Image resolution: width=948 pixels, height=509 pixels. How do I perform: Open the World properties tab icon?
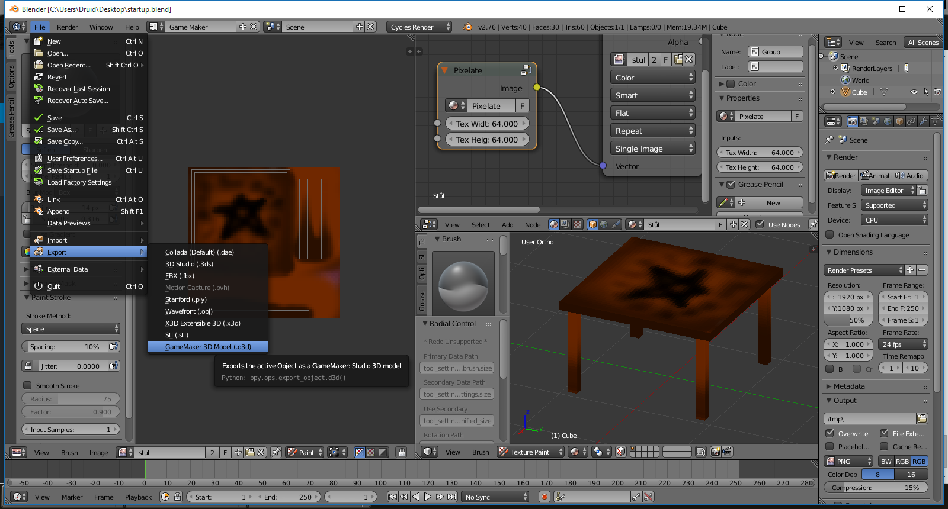[x=888, y=121]
